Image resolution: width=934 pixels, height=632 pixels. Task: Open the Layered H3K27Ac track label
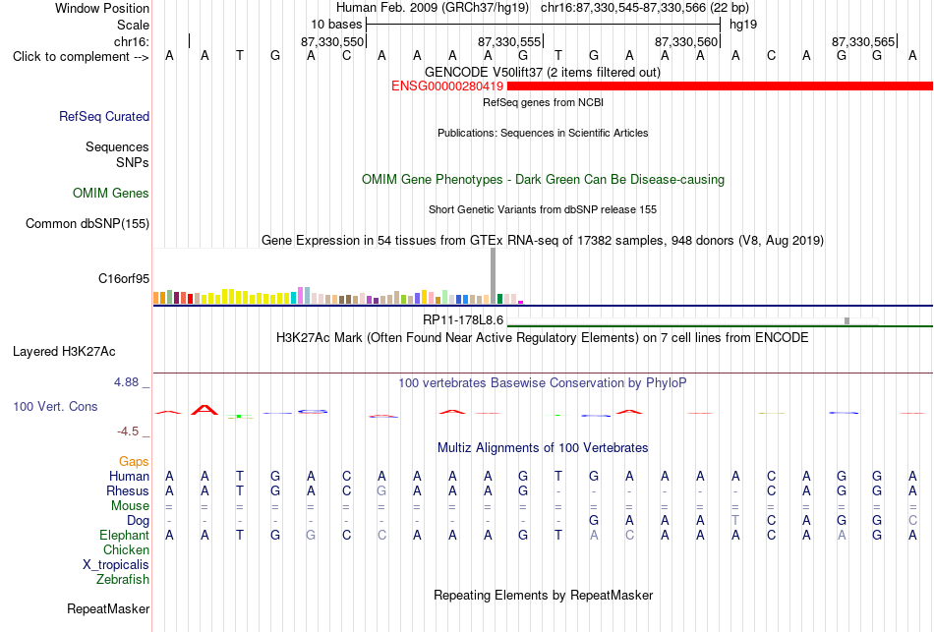coord(64,352)
